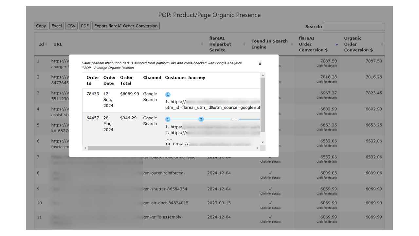Viewport: 419px width, 236px height.
Task: Open details for 6099.06 flareAI conversion
Action: [x=327, y=178]
